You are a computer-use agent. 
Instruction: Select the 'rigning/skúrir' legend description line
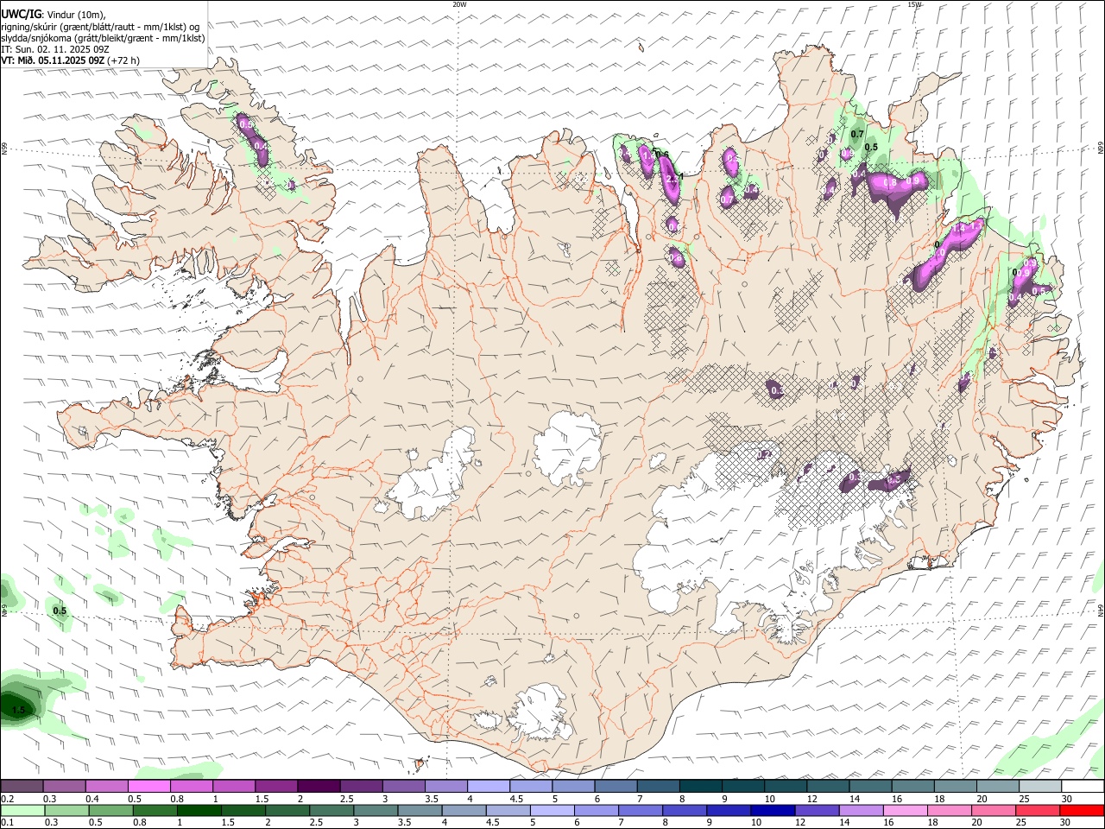coord(99,27)
